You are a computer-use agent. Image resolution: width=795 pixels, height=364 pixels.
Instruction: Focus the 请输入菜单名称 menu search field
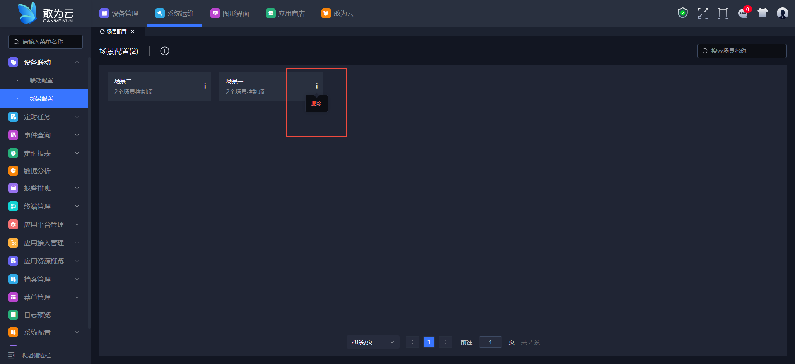point(46,42)
